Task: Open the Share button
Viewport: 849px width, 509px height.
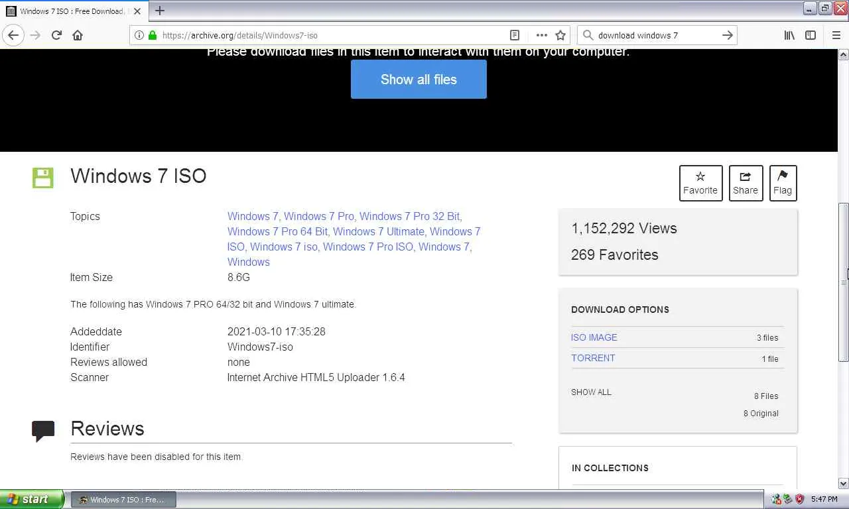Action: point(746,183)
